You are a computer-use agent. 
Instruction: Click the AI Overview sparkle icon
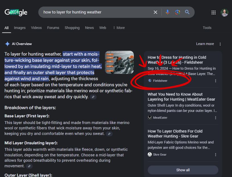[x=7, y=44]
